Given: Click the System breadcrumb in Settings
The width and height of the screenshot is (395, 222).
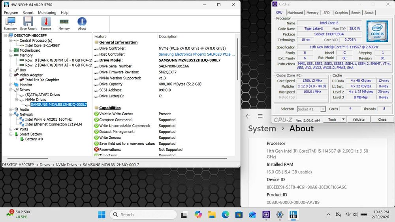Looking at the screenshot, I should tap(262, 129).
